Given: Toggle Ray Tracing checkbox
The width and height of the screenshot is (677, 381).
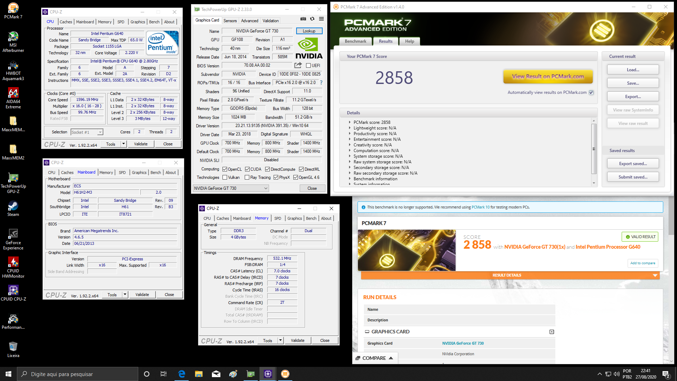Looking at the screenshot, I should click(247, 177).
